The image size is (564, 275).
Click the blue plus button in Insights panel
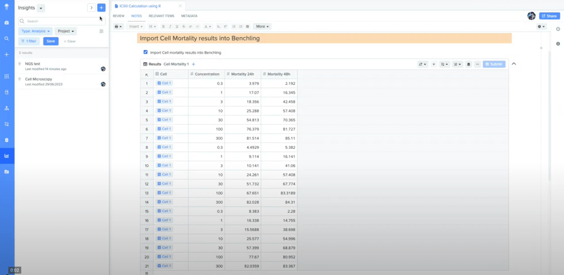coord(101,8)
